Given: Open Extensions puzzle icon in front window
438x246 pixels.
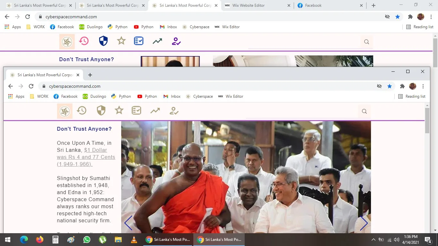Looking at the screenshot, I should pos(402,86).
